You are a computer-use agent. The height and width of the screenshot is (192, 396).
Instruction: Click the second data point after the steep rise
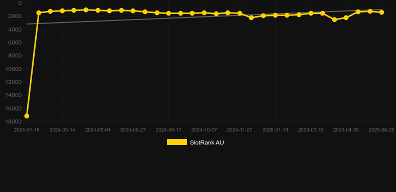click(50, 11)
